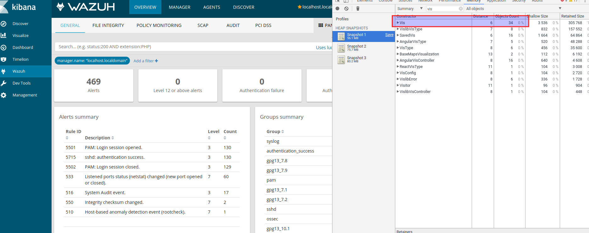Image resolution: width=589 pixels, height=233 pixels.
Task: Click the Wazuh logo in the header
Action: click(x=86, y=7)
